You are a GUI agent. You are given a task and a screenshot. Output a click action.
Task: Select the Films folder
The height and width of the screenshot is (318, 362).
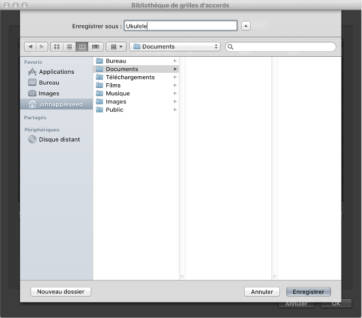(136, 85)
